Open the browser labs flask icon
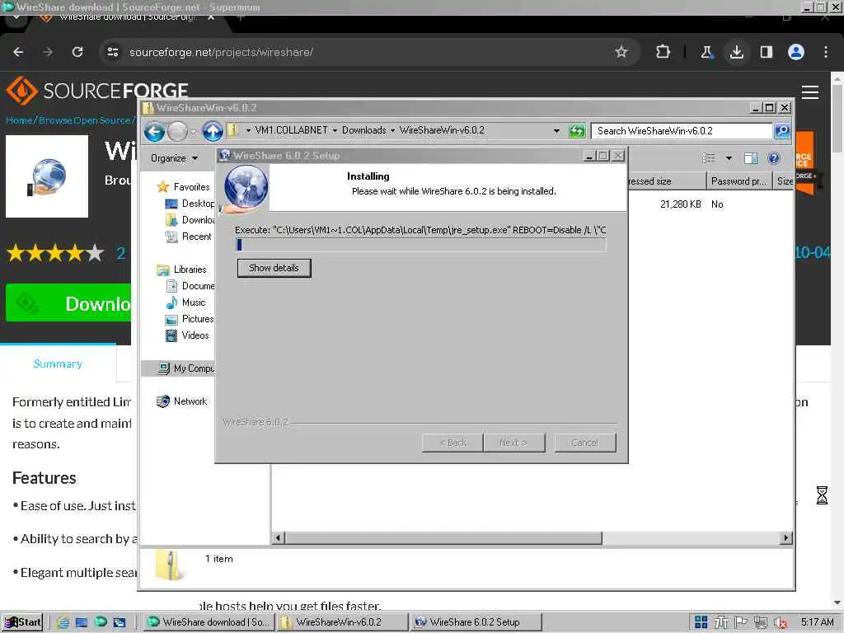Image resolution: width=844 pixels, height=633 pixels. (x=706, y=52)
